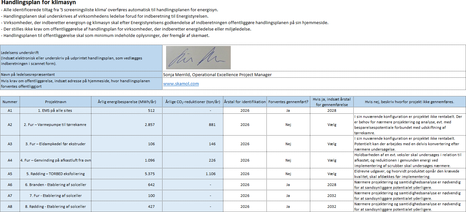Select CO2 reduction value 146
Screen dimensions: 466x212
(x=193, y=144)
